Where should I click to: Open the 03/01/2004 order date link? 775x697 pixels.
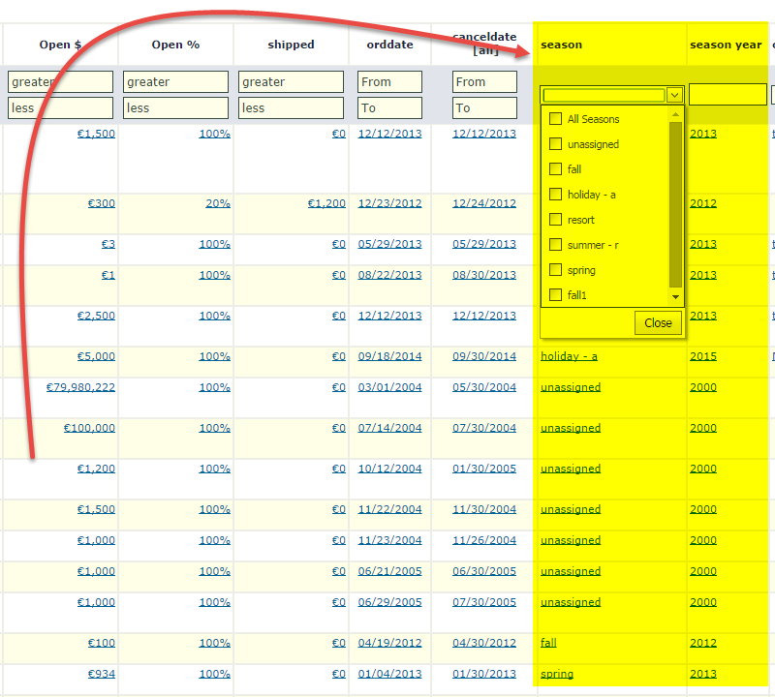[x=390, y=387]
